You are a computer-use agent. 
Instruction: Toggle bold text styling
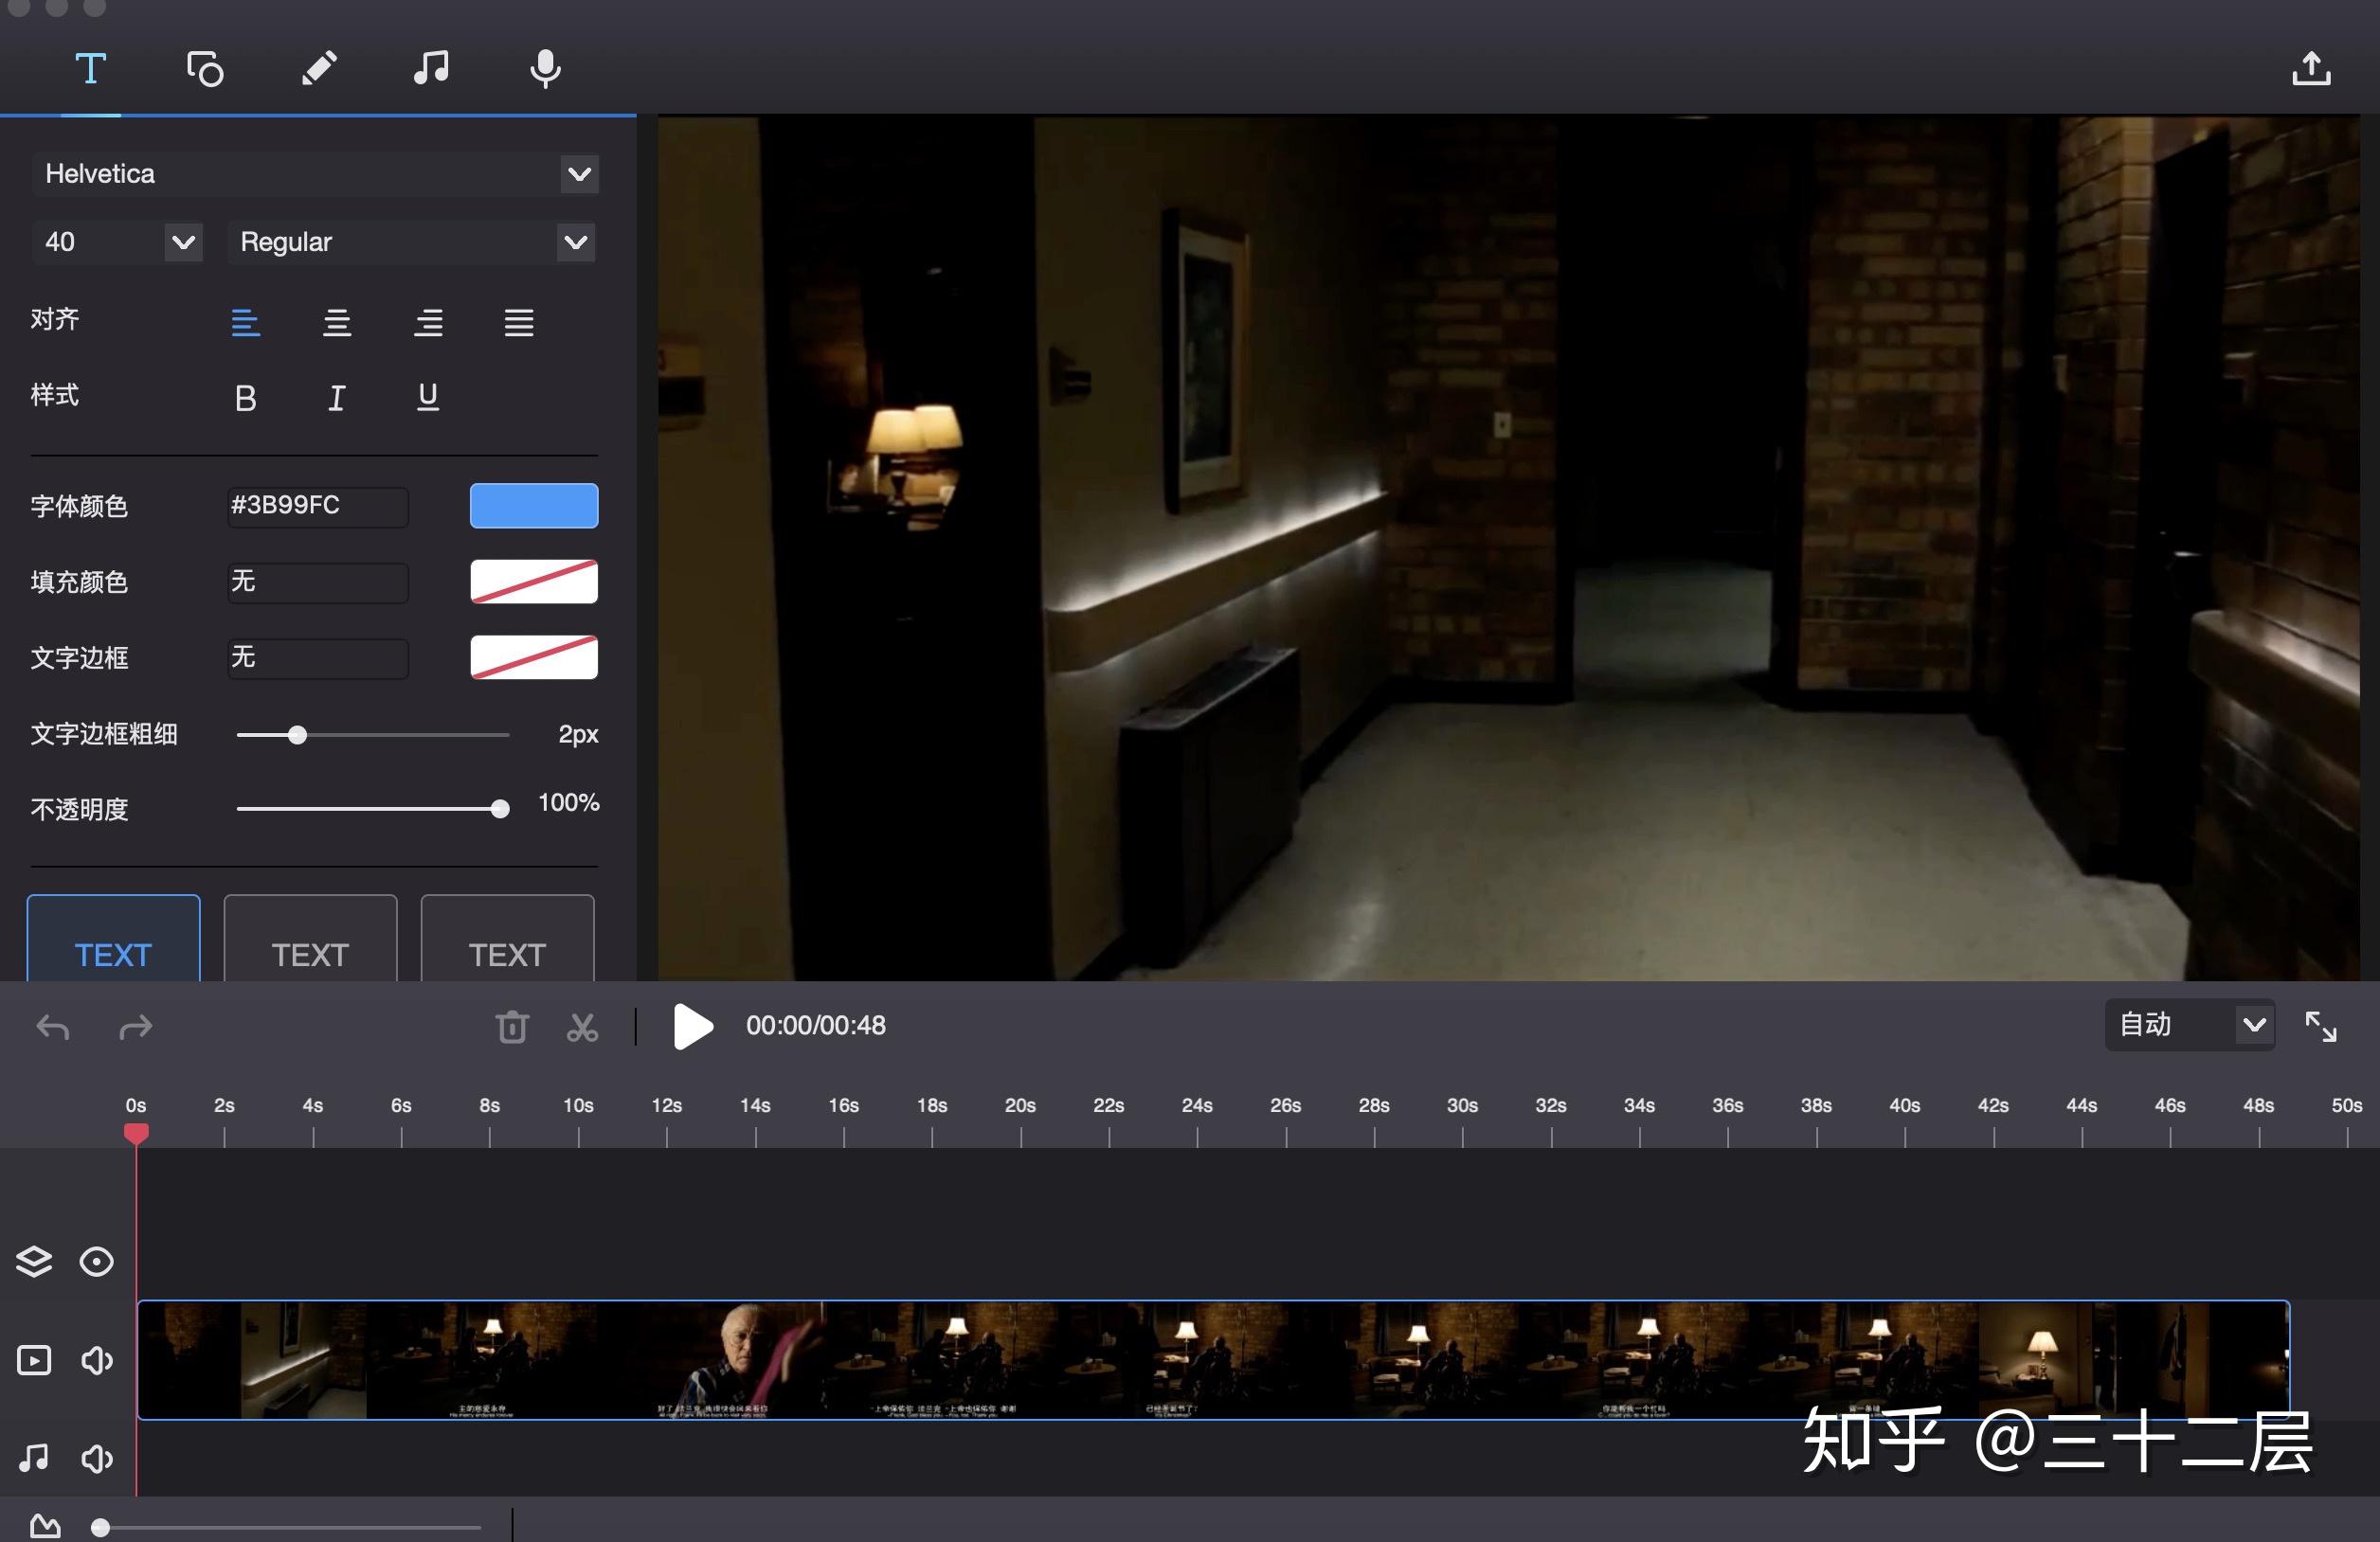pos(245,397)
